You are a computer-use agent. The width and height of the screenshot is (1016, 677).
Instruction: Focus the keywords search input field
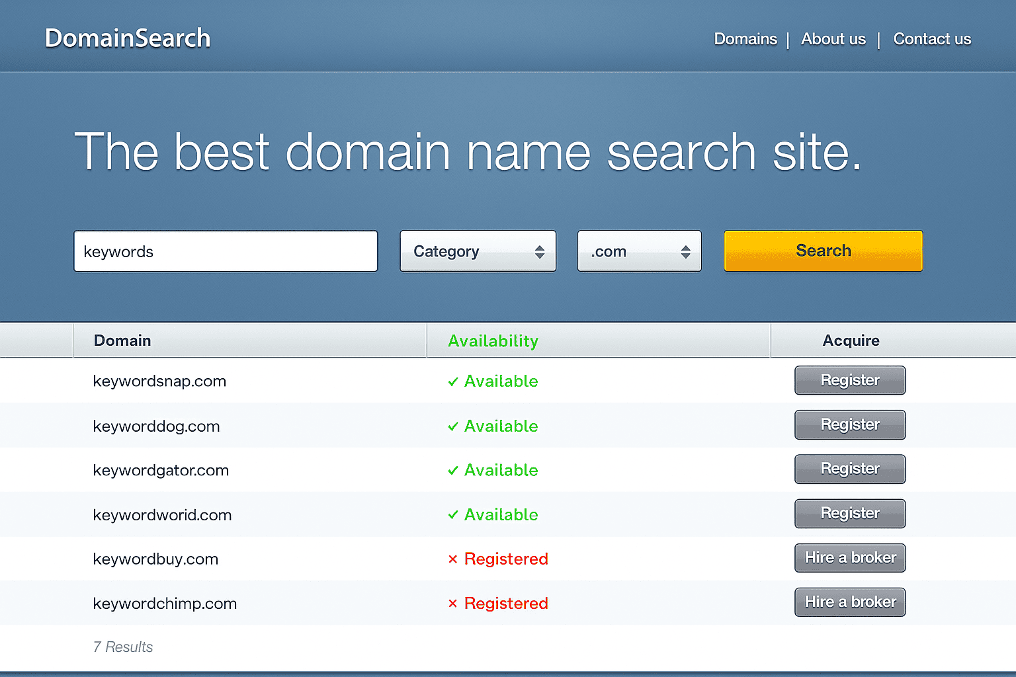pos(226,251)
